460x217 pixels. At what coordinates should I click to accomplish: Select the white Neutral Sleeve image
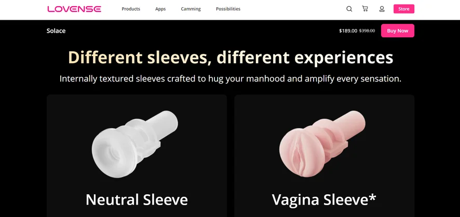(x=134, y=144)
